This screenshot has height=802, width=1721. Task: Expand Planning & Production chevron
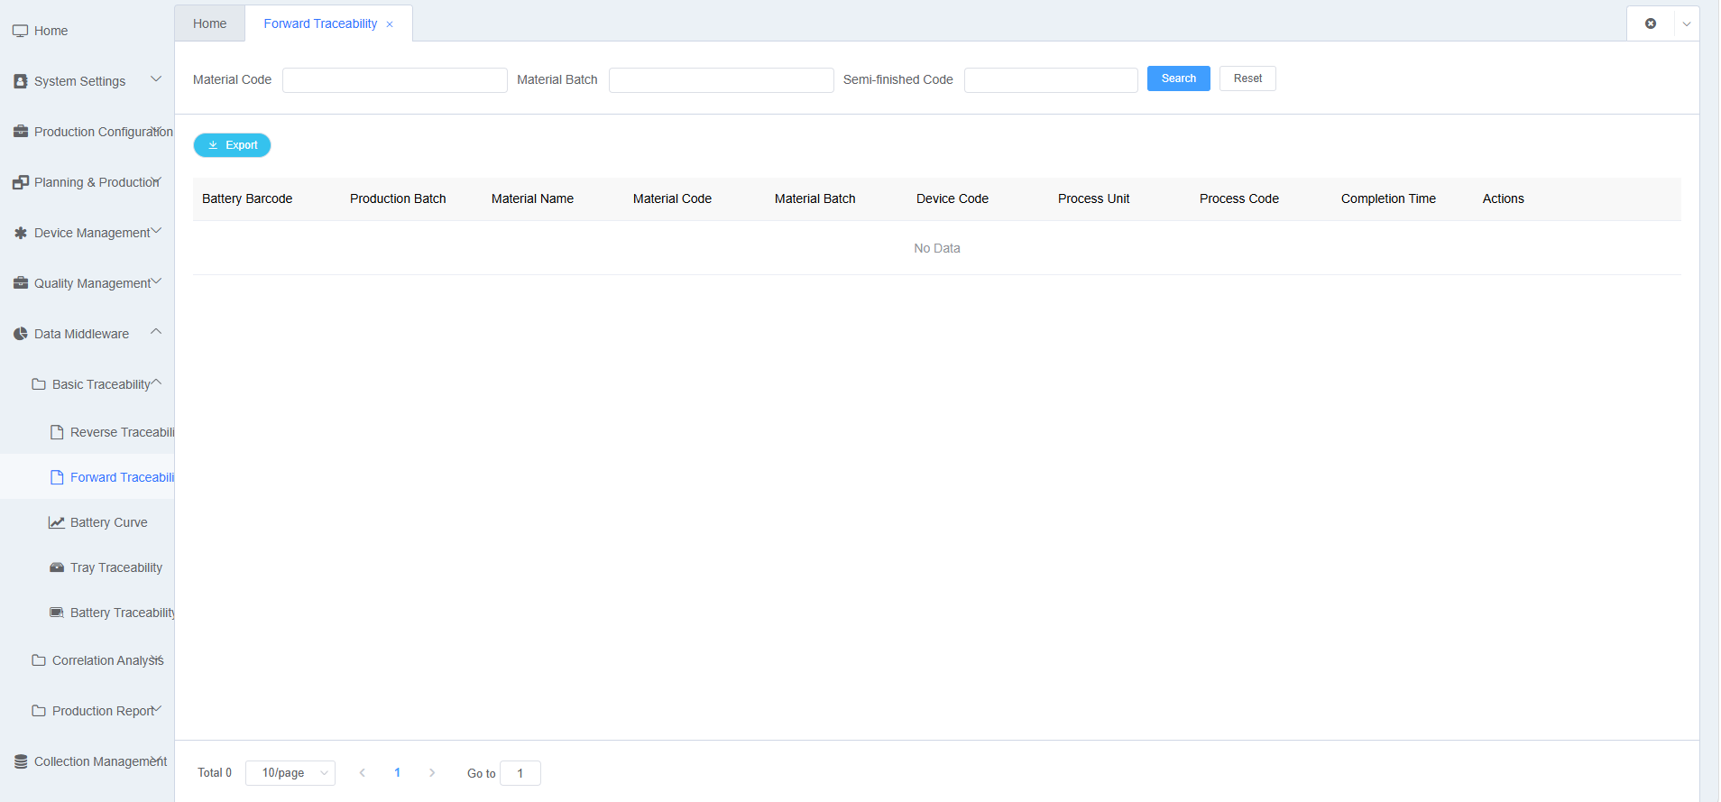click(156, 180)
